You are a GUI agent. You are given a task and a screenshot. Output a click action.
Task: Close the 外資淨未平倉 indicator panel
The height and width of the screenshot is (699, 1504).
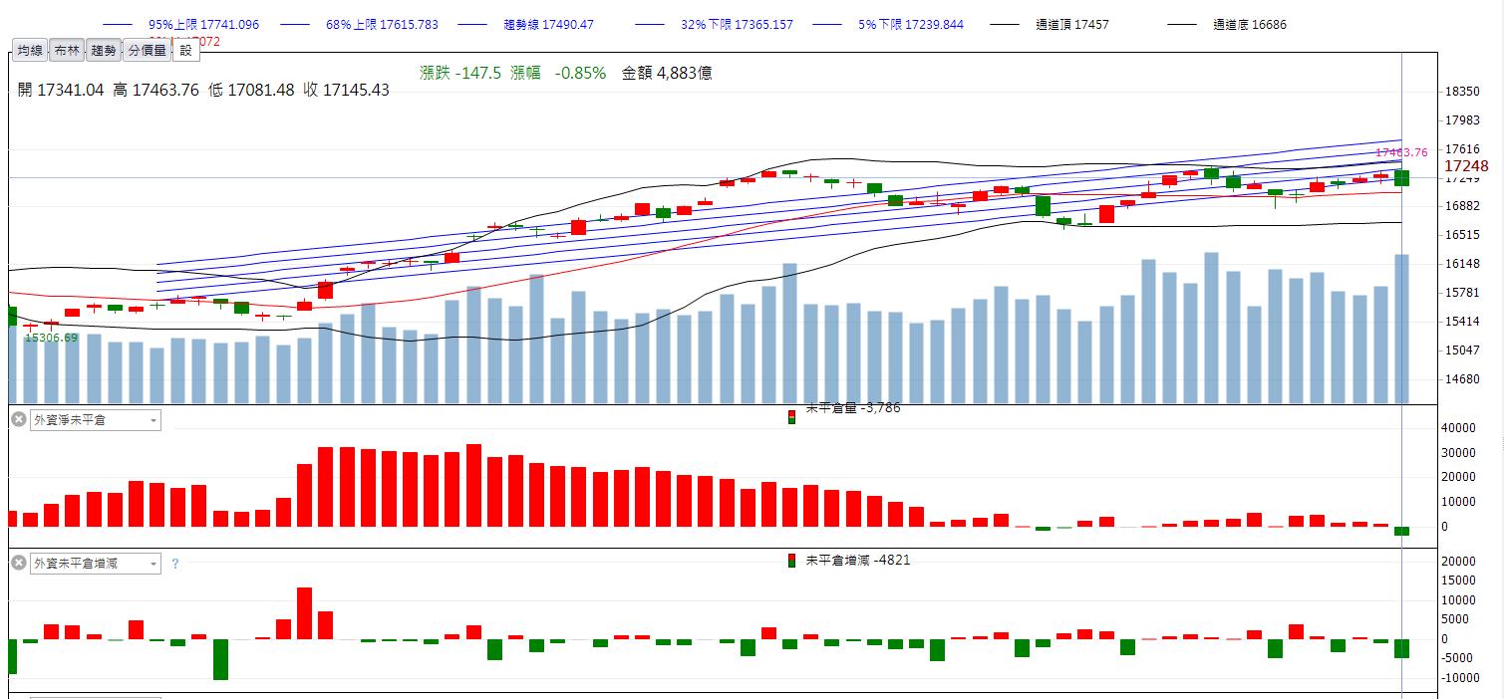[18, 419]
